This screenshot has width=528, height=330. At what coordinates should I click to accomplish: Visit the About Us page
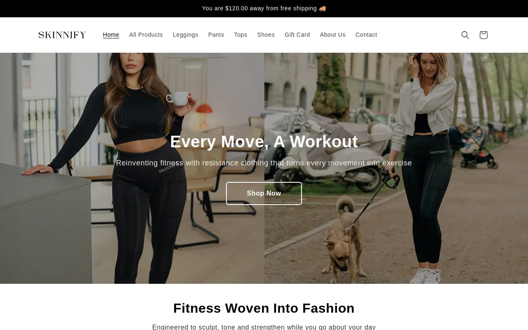(333, 35)
